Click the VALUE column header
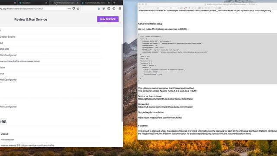Viewport: 277px width, 156px height. (x=5, y=134)
